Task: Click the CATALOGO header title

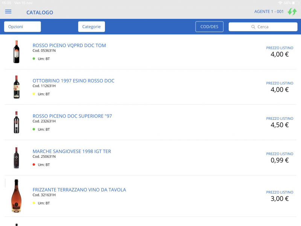Action: pyautogui.click(x=39, y=12)
